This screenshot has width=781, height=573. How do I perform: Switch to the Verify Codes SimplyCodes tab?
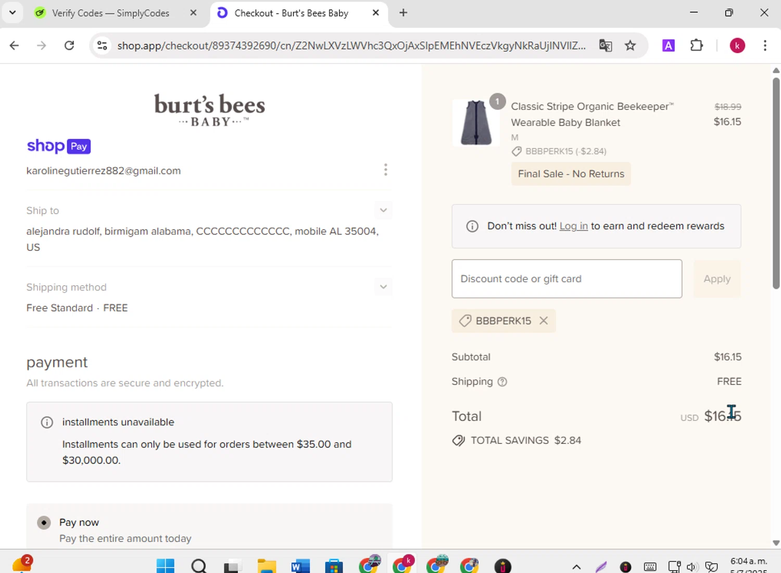click(110, 13)
